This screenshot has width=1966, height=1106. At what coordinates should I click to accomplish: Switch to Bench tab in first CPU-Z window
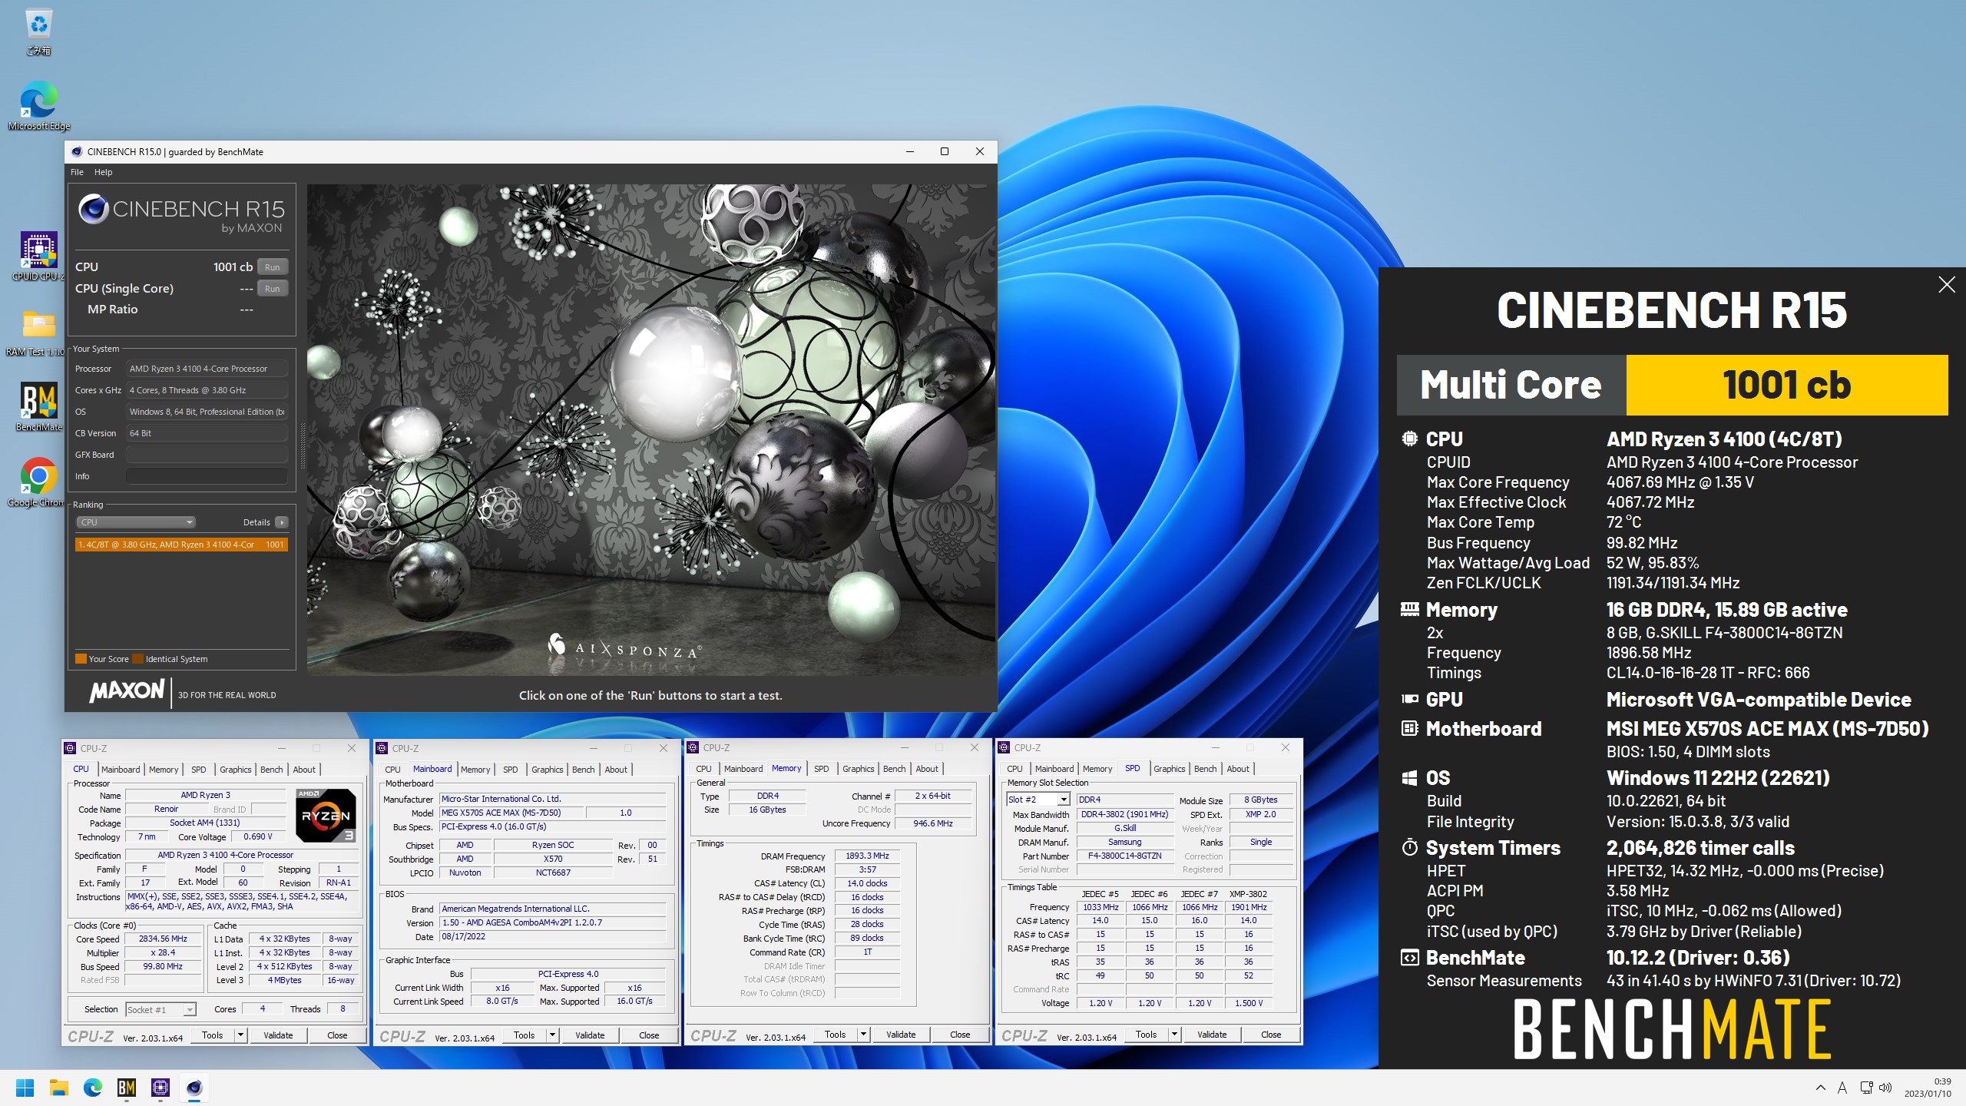click(271, 770)
